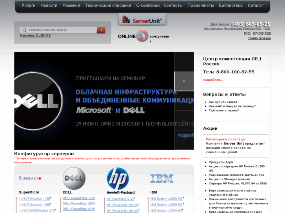Image resolution: width=285 pixels, height=213 pixels.
Task: Open the 1U/2CPU/6100/soket G34 configurator
Action: coord(37,211)
